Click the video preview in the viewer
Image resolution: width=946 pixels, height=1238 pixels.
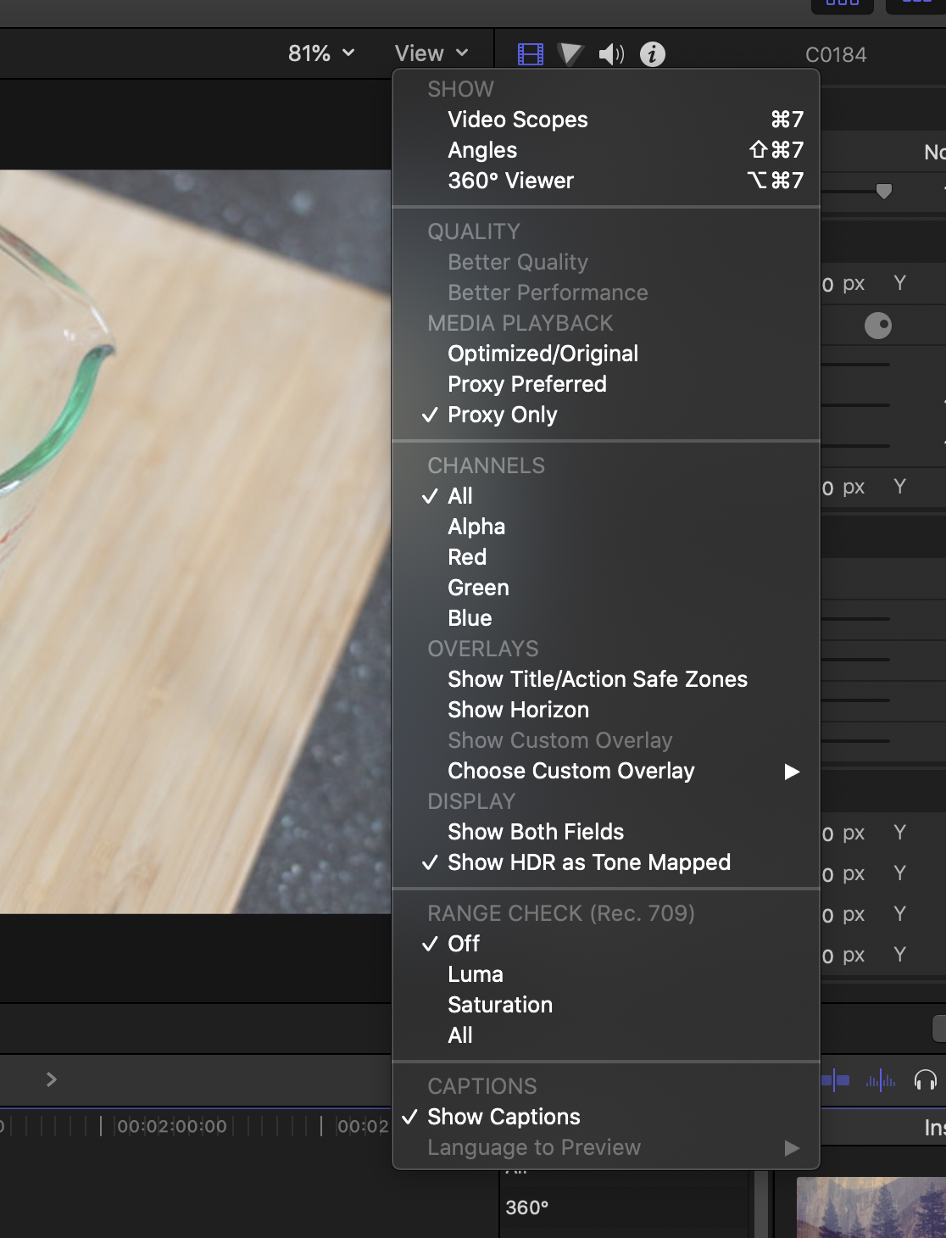(x=196, y=541)
